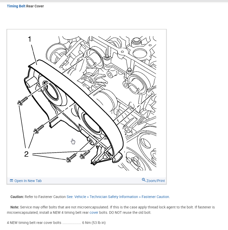Click the middle-left bolt below the cover
The height and width of the screenshot is (230, 228).
pos(39,129)
